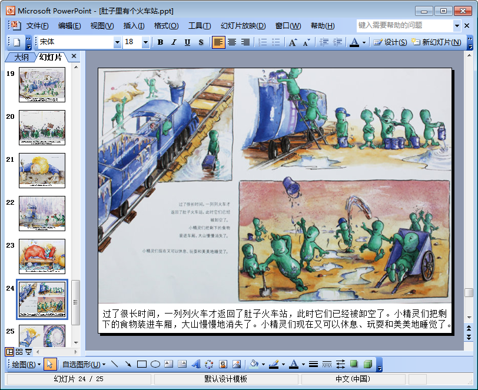Open 幻灯片放映(D) menu
This screenshot has width=478, height=390.
pos(243,26)
